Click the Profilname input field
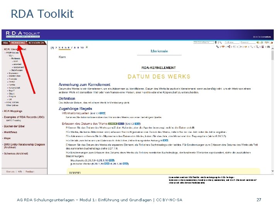This screenshot has height=209, width=278. pyautogui.click(x=232, y=42)
